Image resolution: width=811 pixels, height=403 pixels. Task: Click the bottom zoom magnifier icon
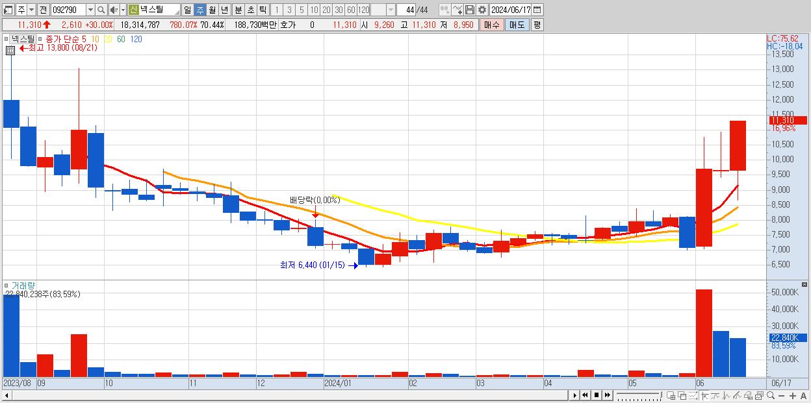coord(771,395)
